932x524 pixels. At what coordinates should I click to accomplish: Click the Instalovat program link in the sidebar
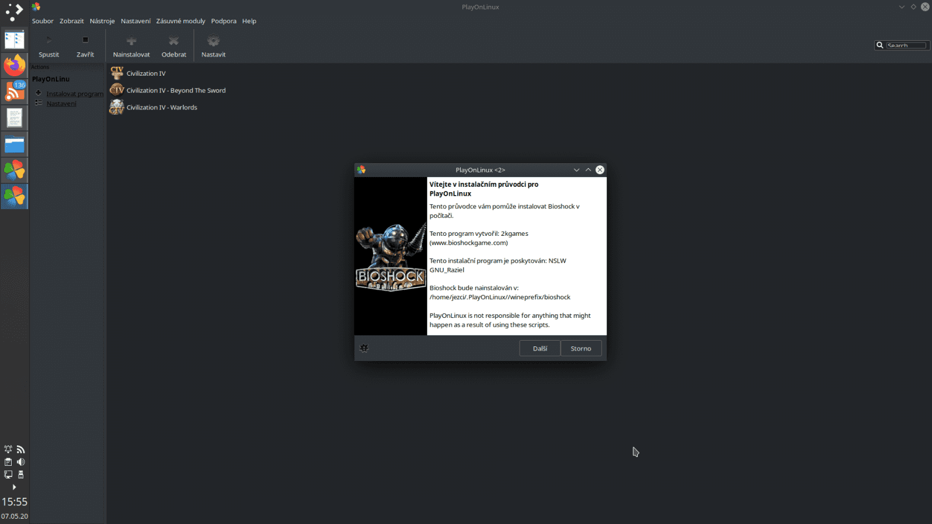75,93
